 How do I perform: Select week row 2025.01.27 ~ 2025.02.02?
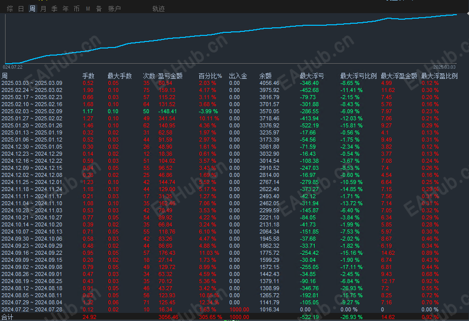click(235, 118)
